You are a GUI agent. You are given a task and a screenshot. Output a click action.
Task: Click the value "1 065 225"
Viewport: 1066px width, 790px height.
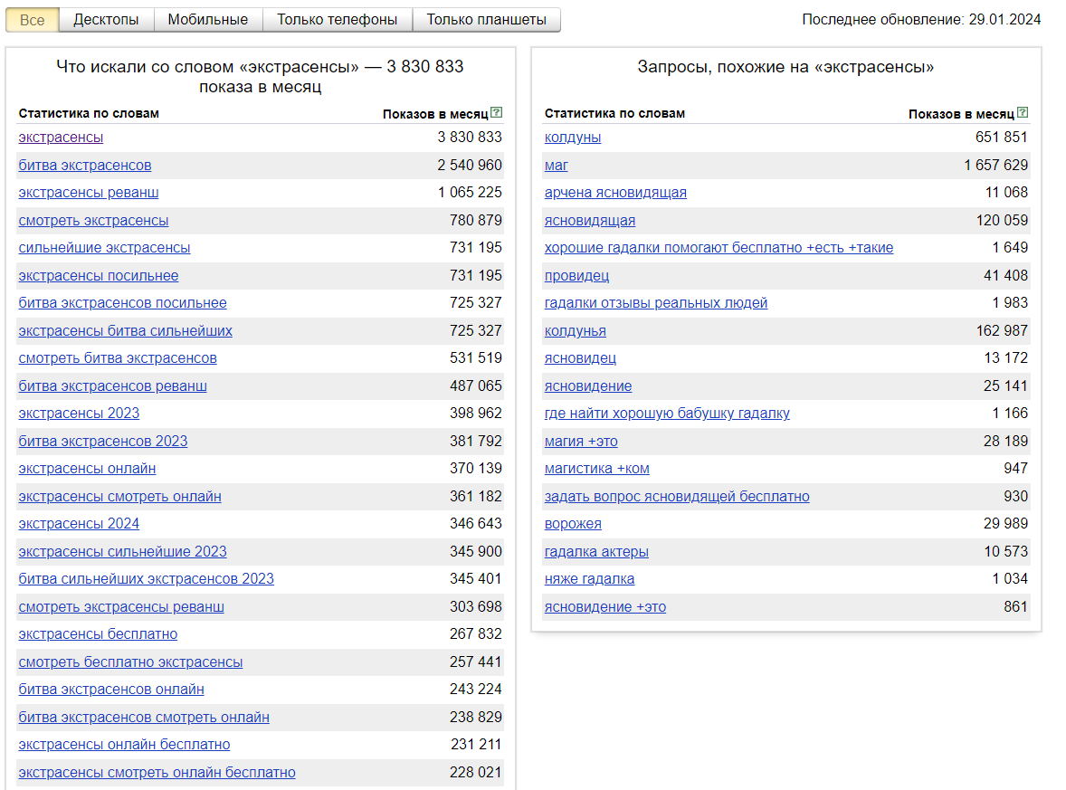click(x=469, y=193)
